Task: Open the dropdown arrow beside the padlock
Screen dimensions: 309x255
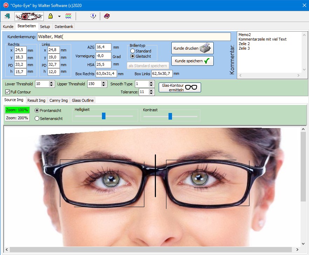Action: [x=59, y=16]
